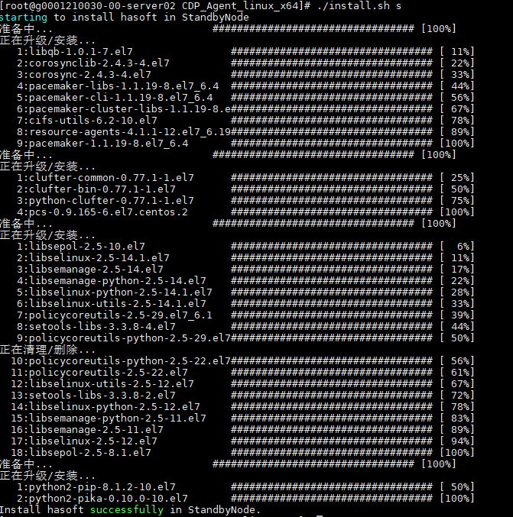Image resolution: width=513 pixels, height=517 pixels.
Task: Click libsemanage-2.5-14.el7 package name
Action: (96, 270)
